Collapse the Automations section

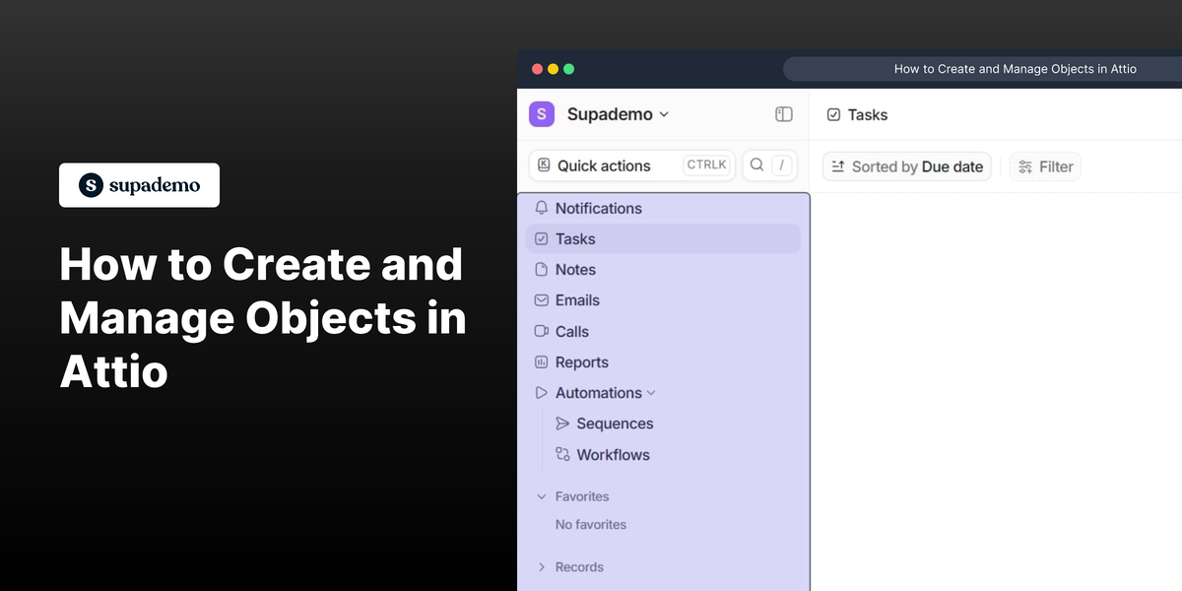coord(651,393)
